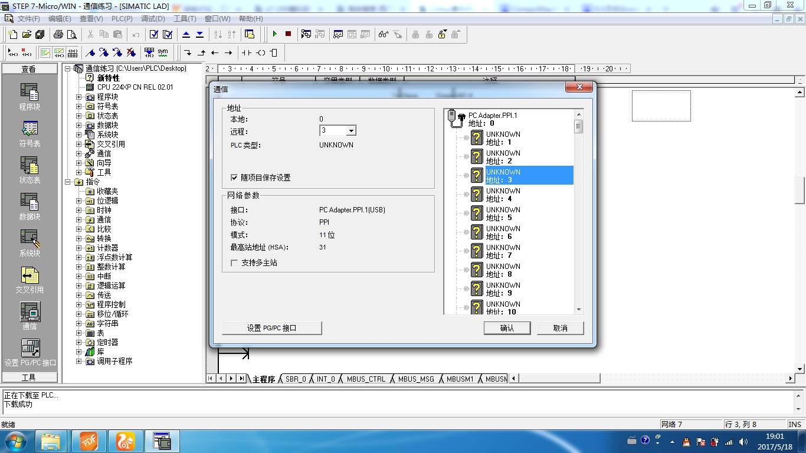The height and width of the screenshot is (453, 806).
Task: Enable the multi-master support checkbox
Action: pos(234,263)
